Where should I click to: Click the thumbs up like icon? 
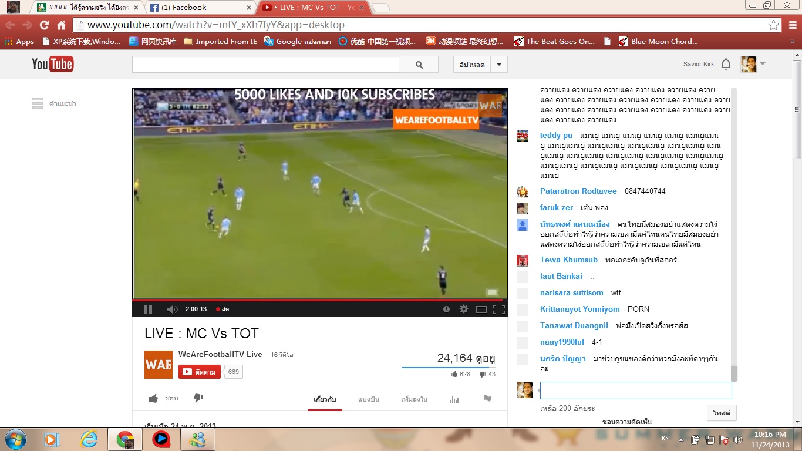point(153,398)
